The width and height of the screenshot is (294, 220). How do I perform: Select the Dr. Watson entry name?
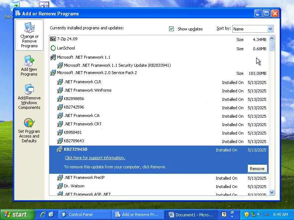74,186
